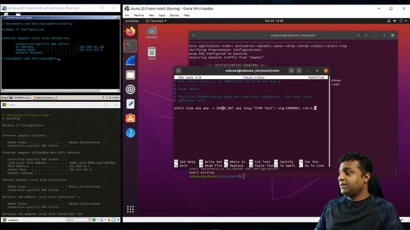Open the Machine menu in VirtualBox
Screen dimensions: 410x230
(x=138, y=15)
